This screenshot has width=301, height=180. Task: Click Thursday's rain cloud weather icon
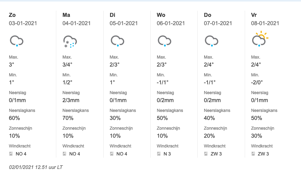coord(212,41)
